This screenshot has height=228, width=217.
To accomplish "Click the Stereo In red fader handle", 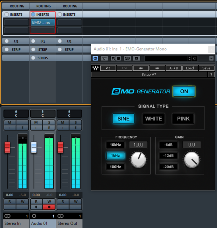I will click(x=7, y=147).
